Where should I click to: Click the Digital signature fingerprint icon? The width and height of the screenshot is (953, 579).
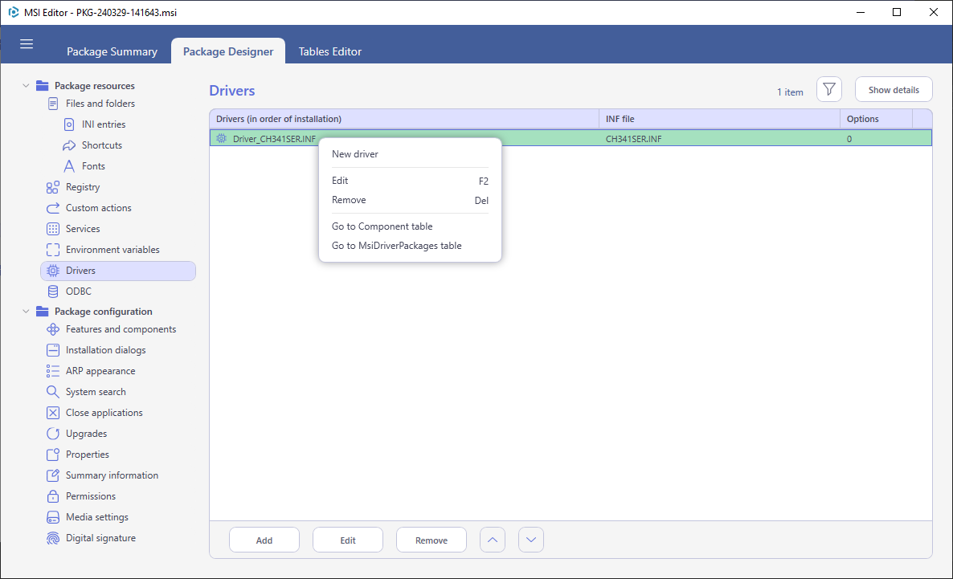click(53, 538)
